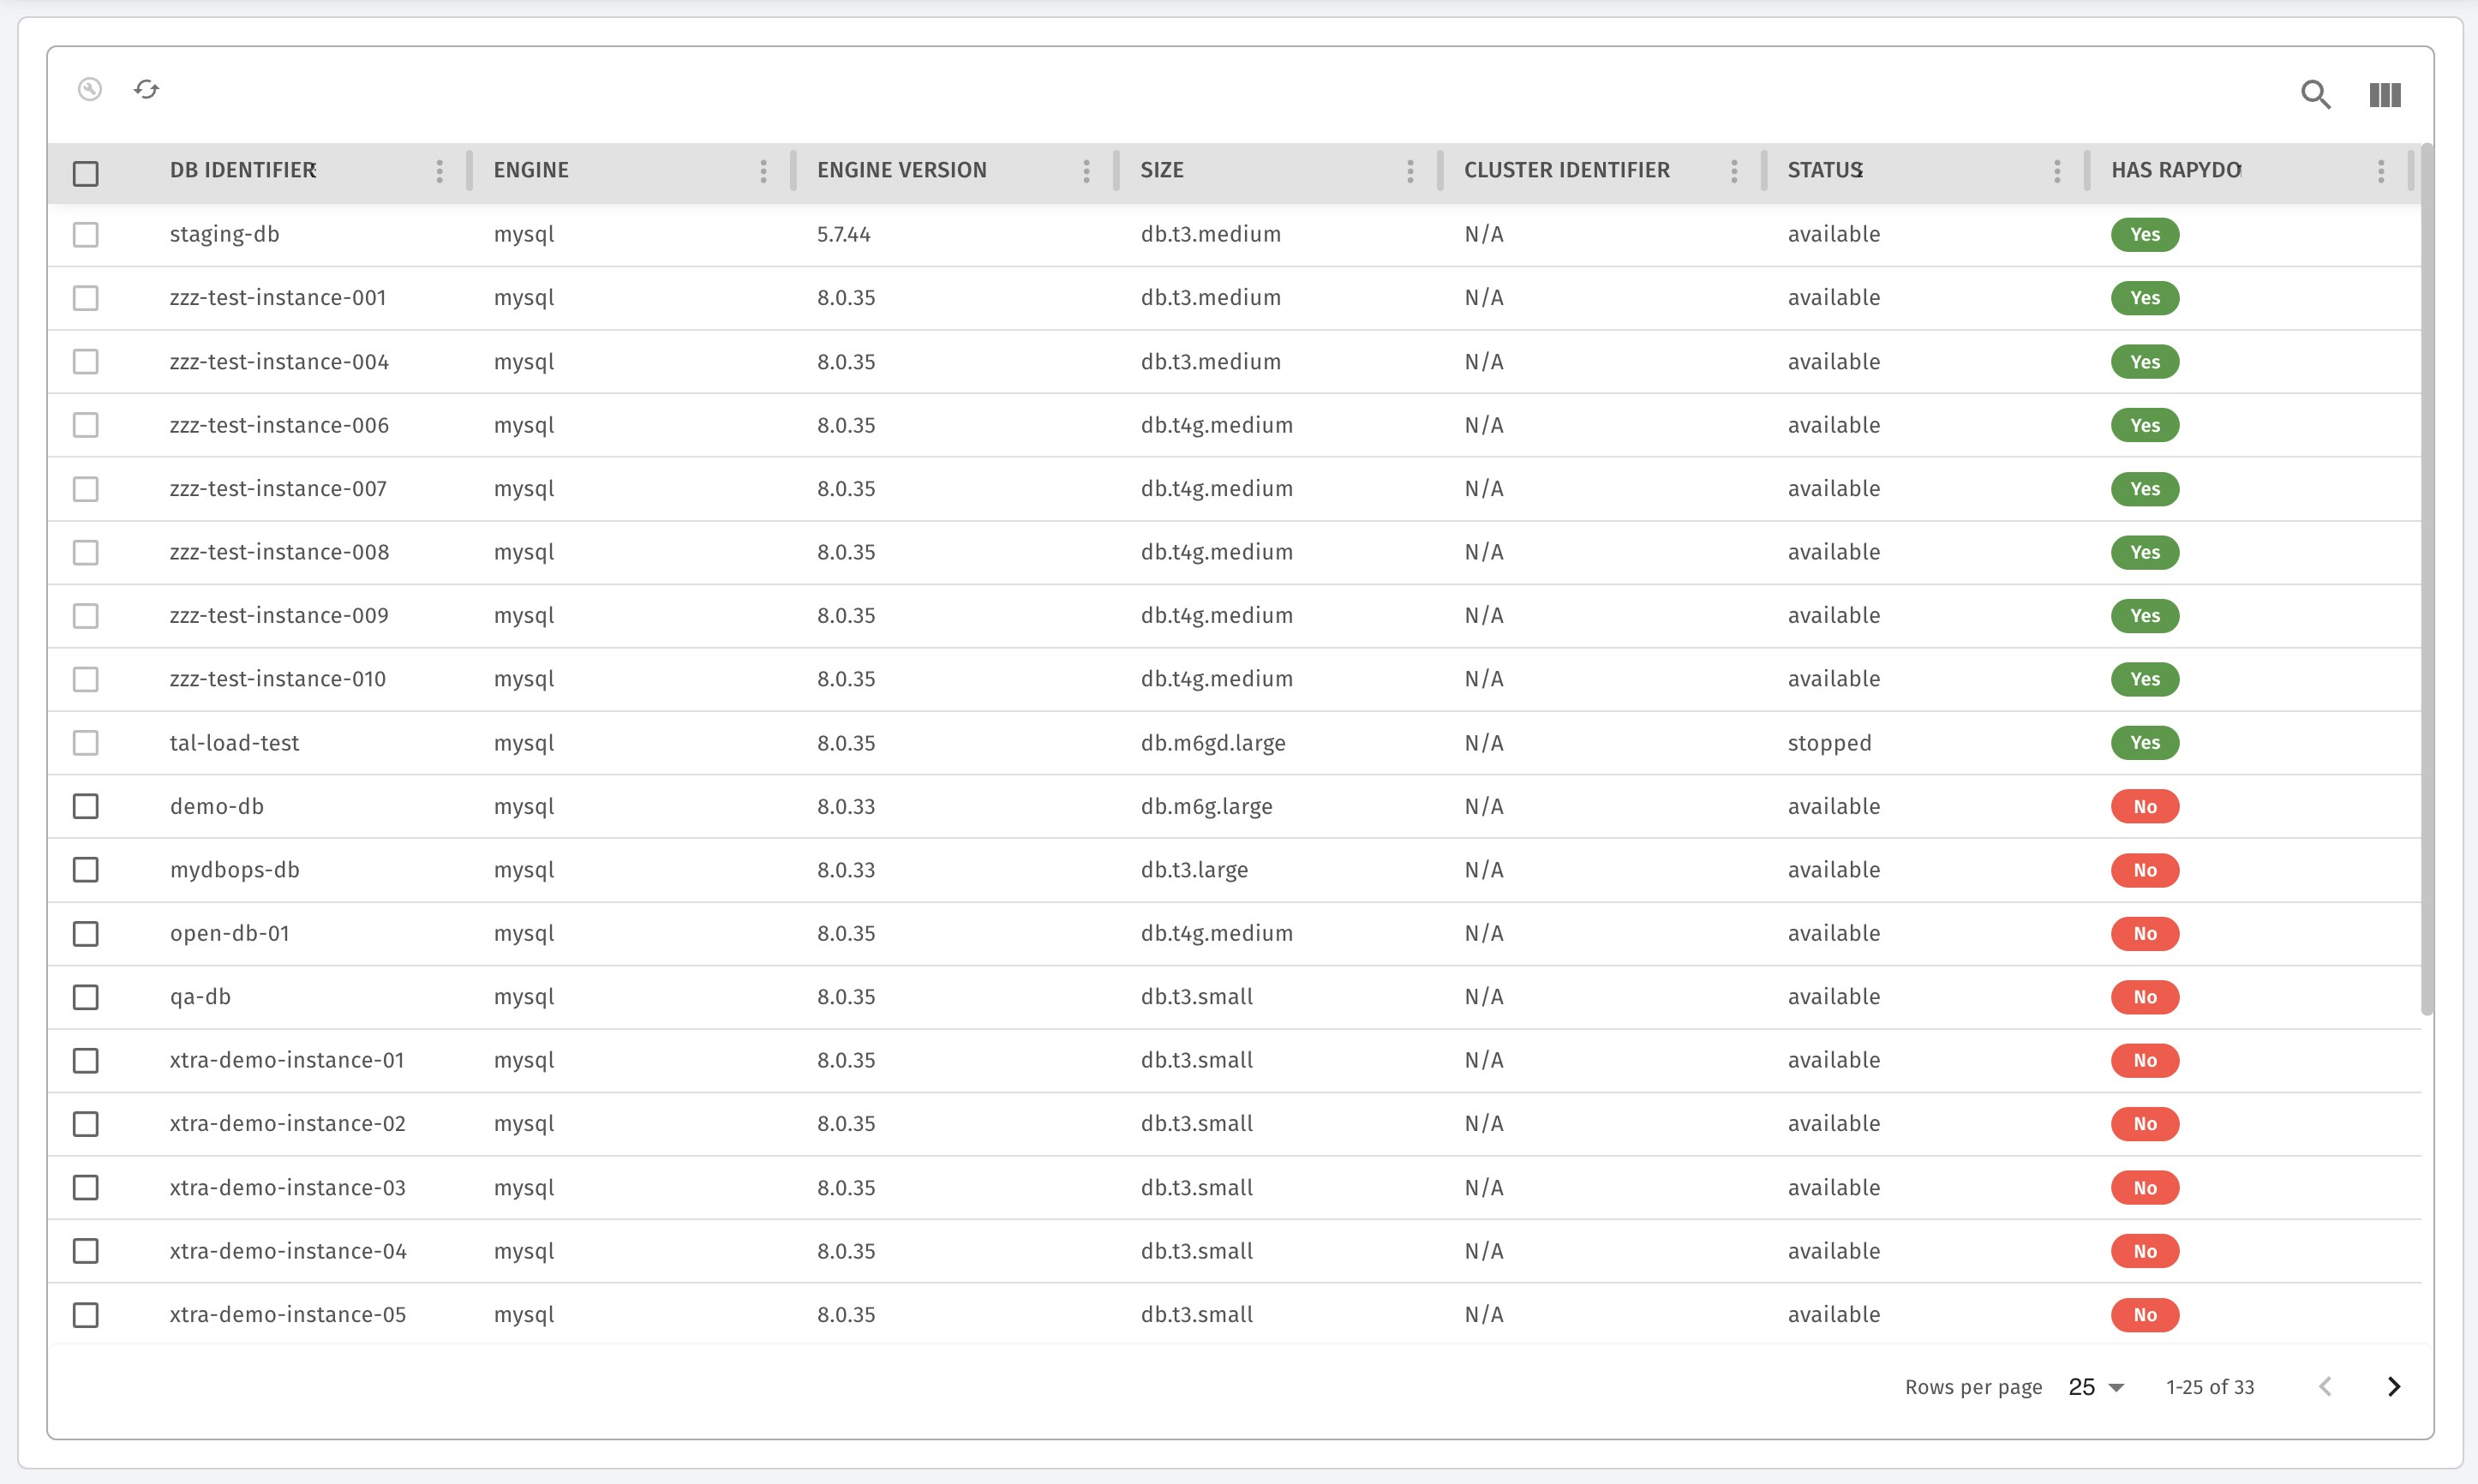Open Size column options menu
This screenshot has width=2478, height=1484.
1410,171
